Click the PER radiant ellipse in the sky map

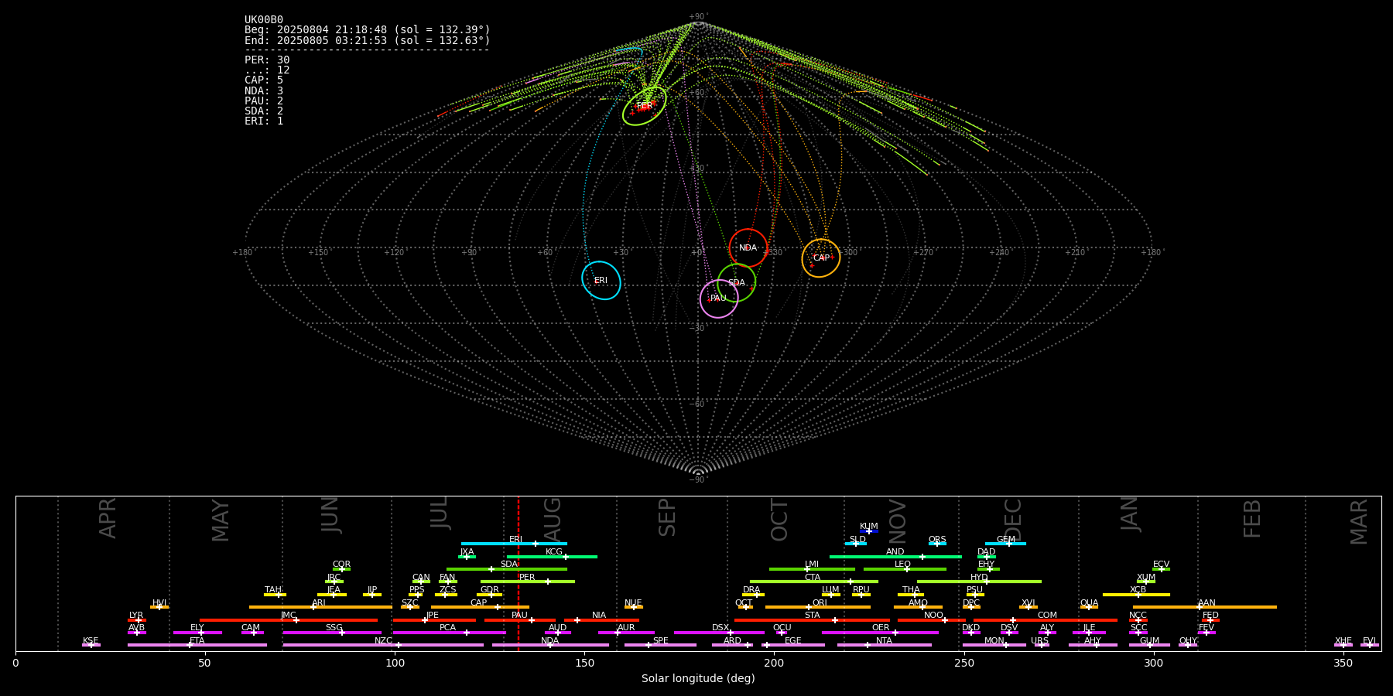click(x=645, y=106)
